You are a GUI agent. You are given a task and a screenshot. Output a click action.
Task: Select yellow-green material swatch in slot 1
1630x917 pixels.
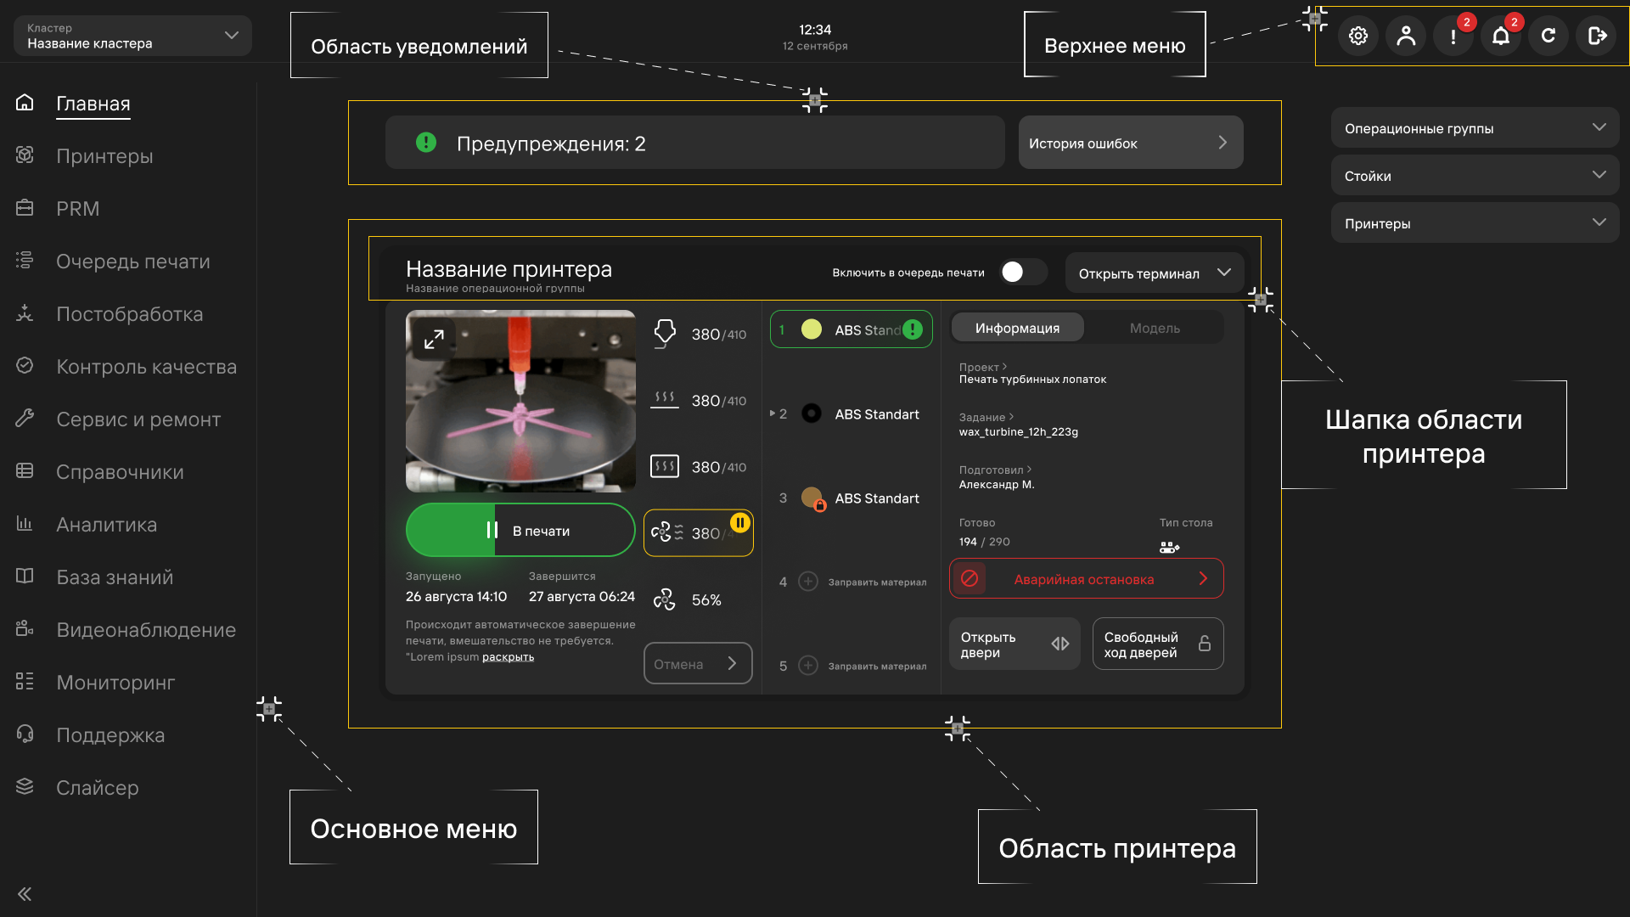point(812,329)
